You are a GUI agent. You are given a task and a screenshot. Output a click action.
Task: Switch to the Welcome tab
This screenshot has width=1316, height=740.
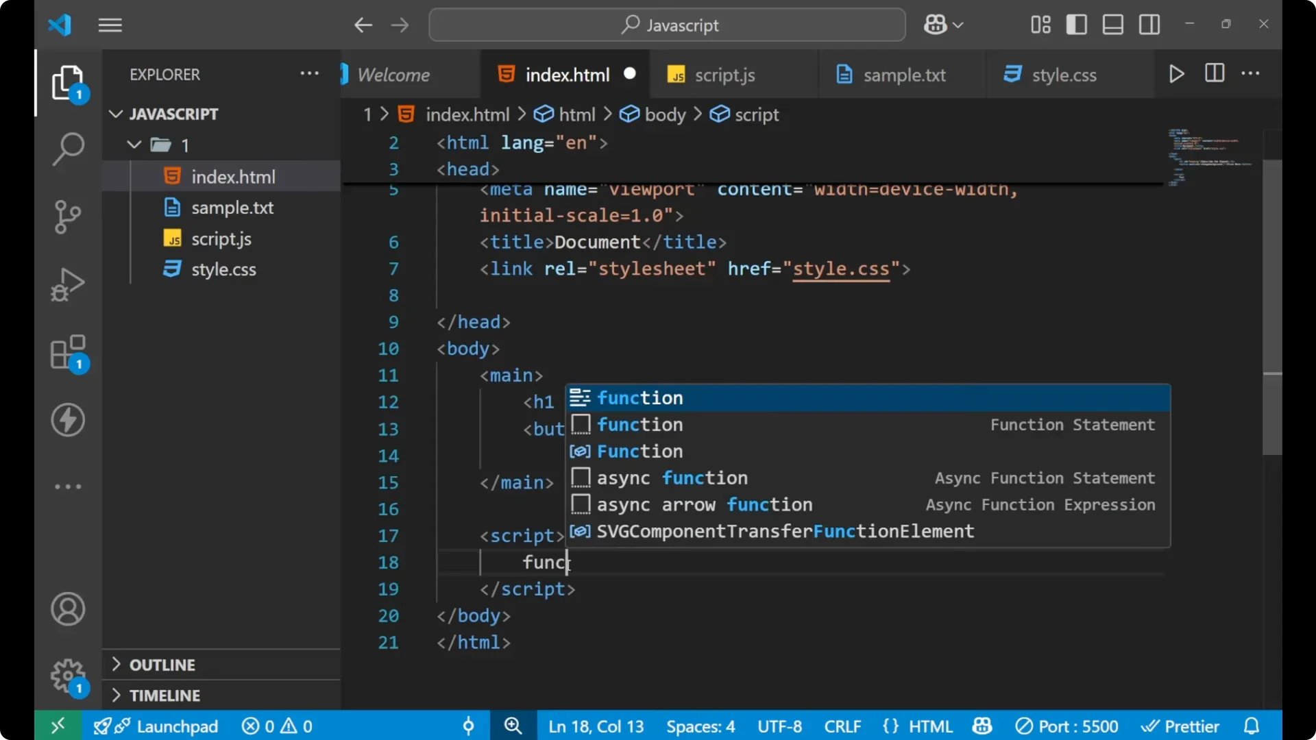point(394,74)
